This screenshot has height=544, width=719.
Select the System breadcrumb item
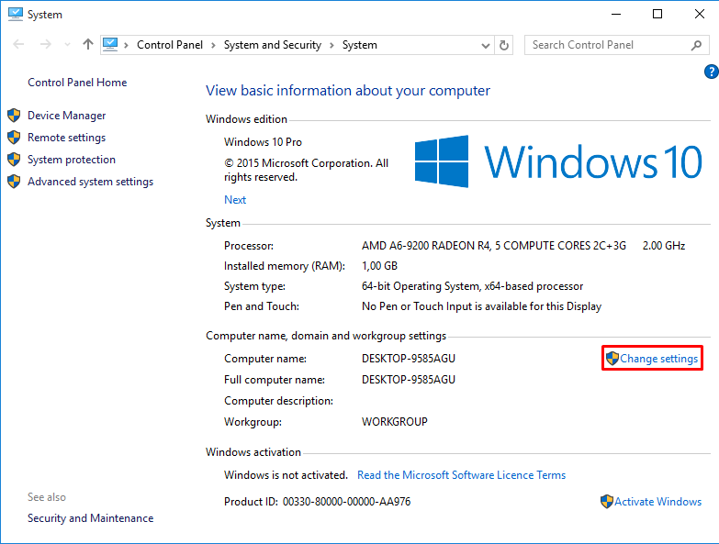(360, 45)
